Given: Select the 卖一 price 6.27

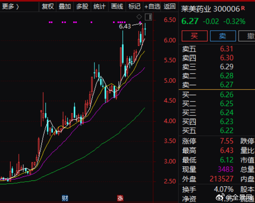Looking at the screenshot, I should pyautogui.click(x=227, y=85).
